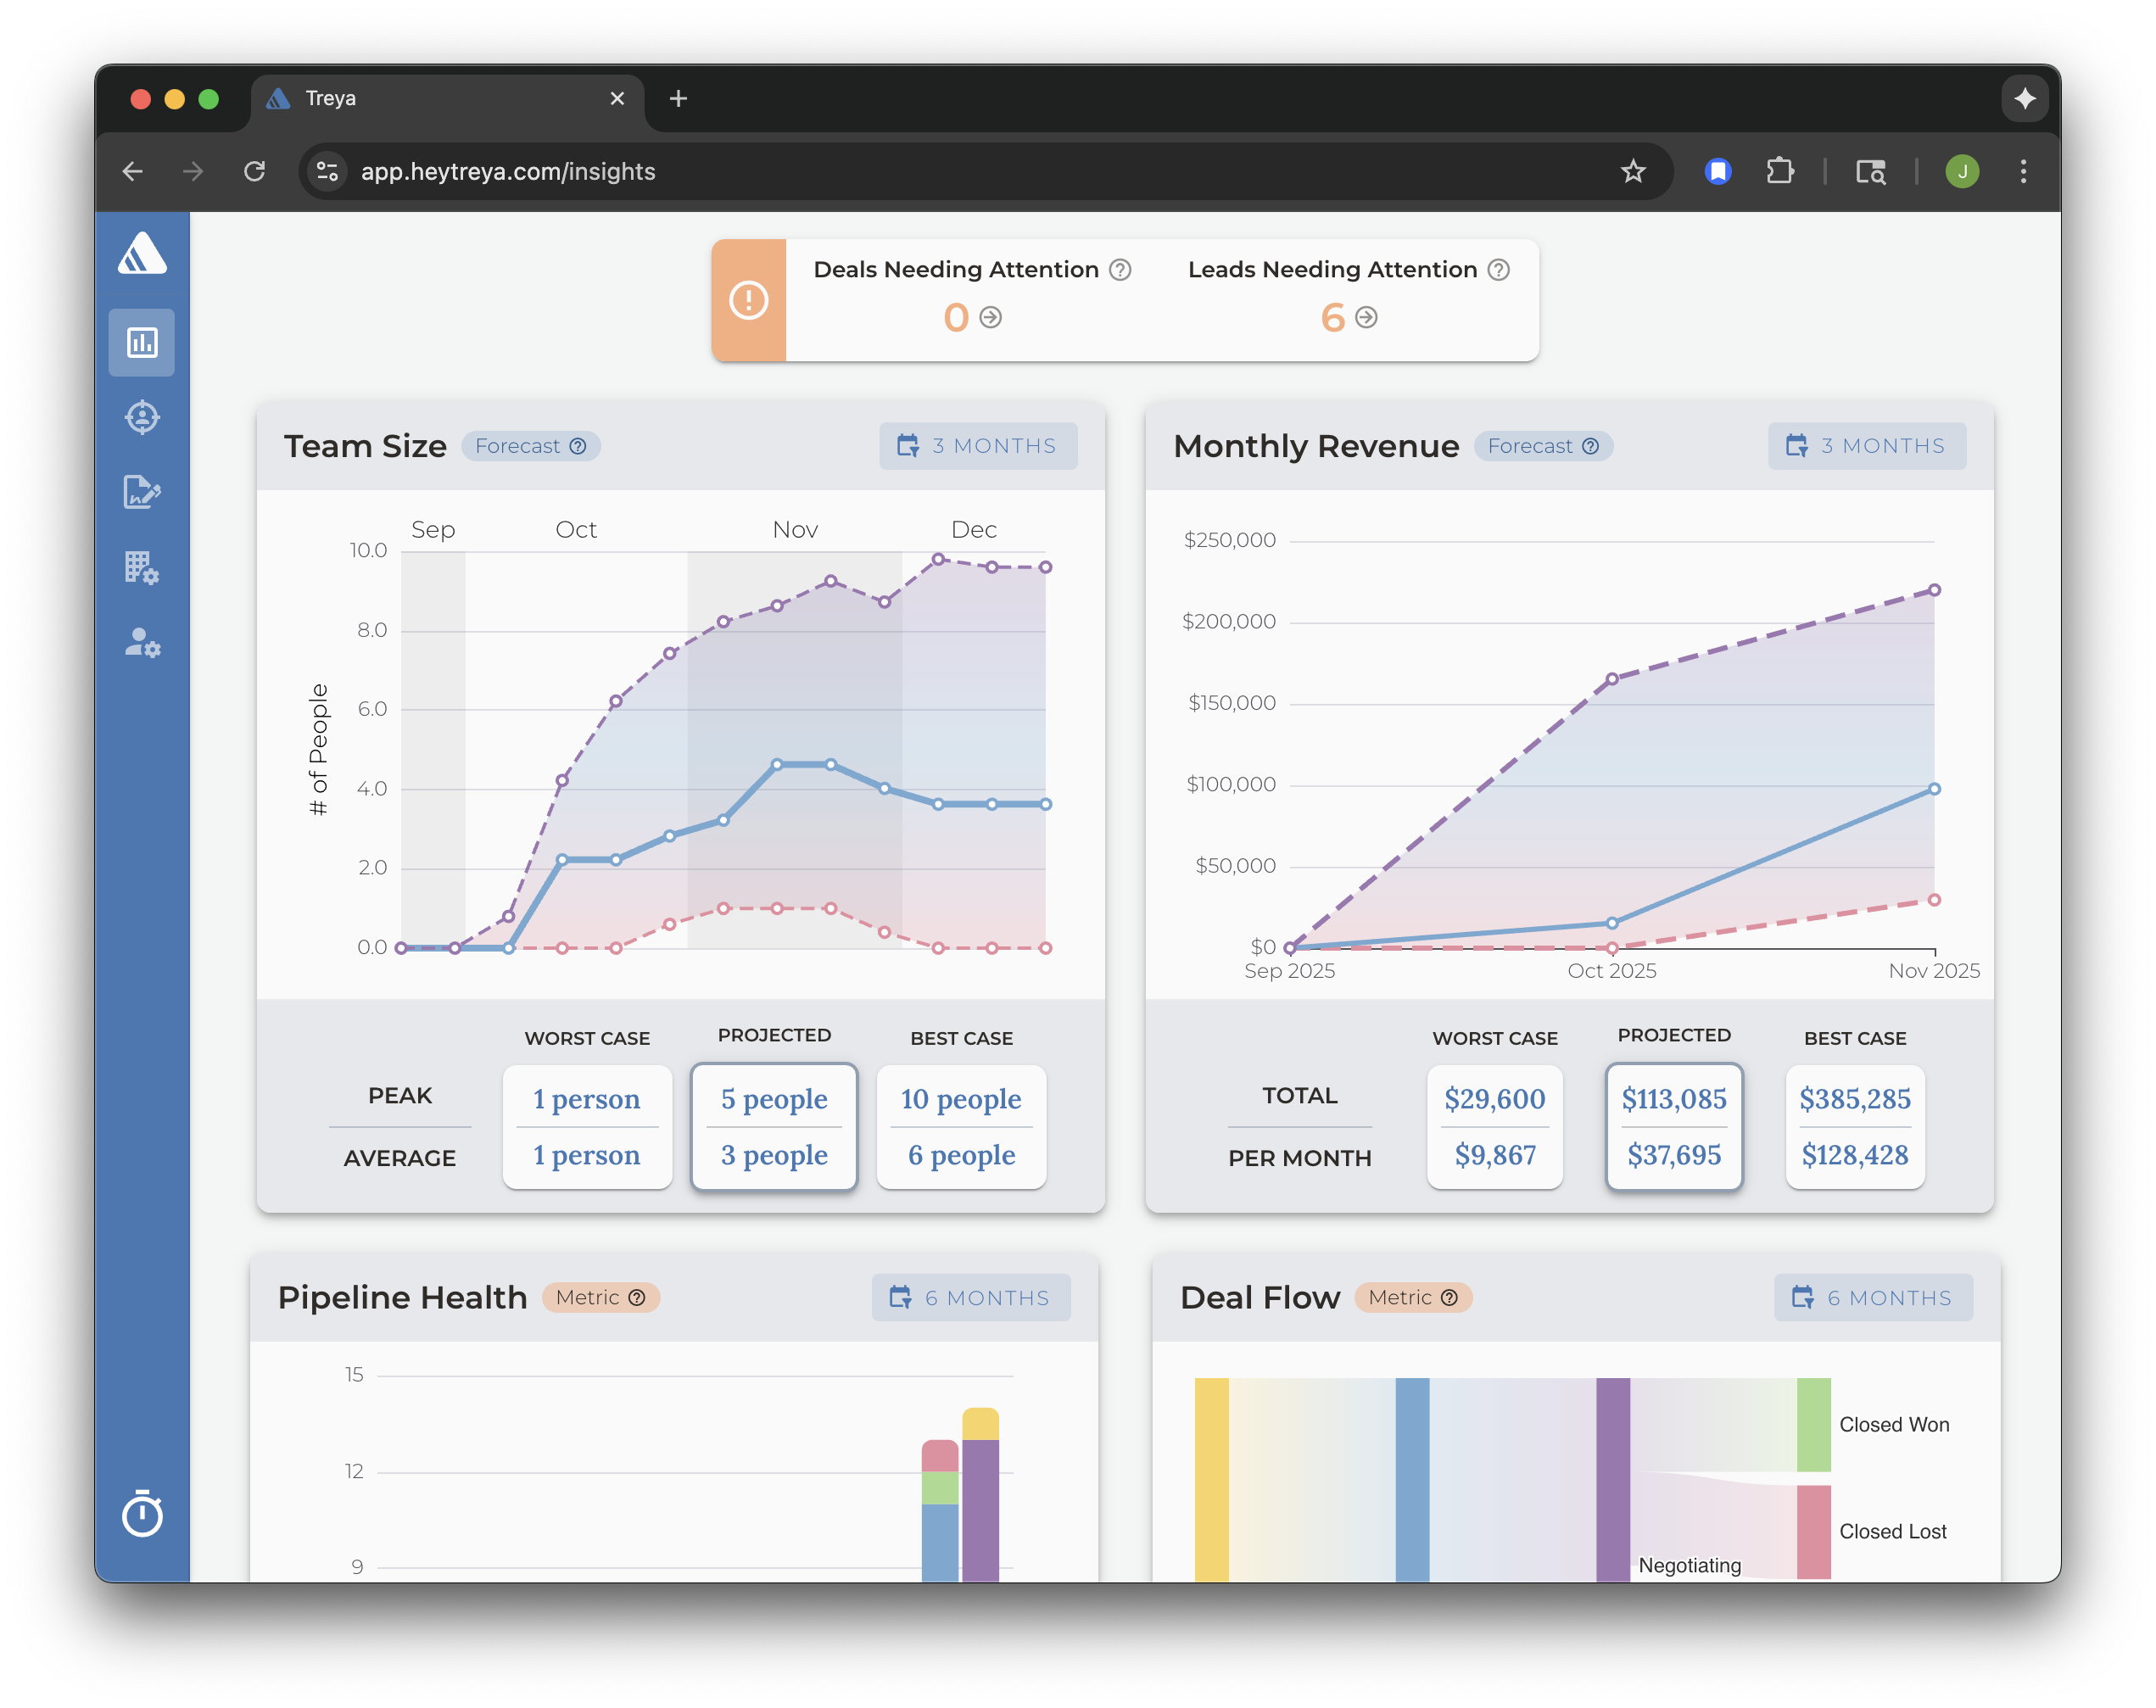Click the Team Size Forecast badge
Image resolution: width=2156 pixels, height=1708 pixels.
click(x=530, y=446)
